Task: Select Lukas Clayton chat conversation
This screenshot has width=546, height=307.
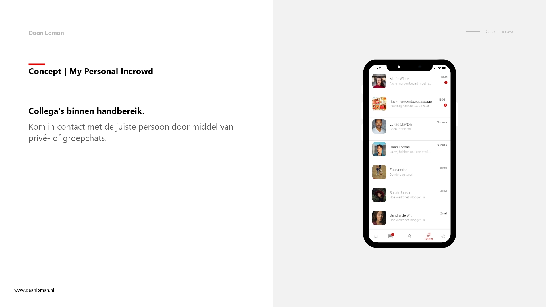Action: pos(409,126)
